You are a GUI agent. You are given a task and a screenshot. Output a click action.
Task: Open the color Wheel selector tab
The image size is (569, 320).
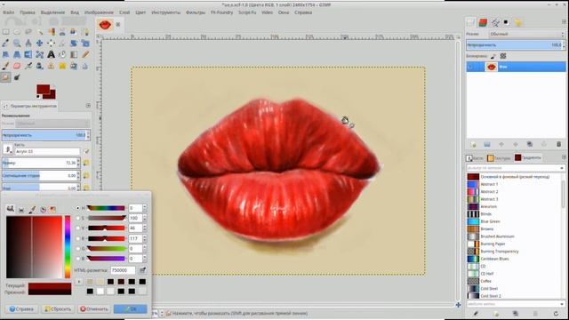click(x=44, y=209)
